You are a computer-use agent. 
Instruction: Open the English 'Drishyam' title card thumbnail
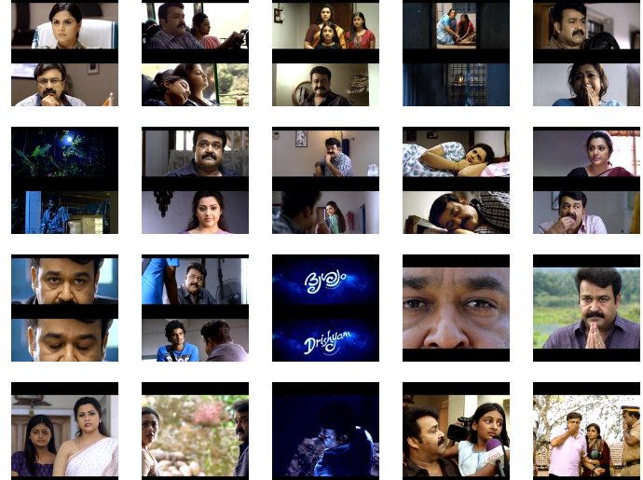click(325, 341)
